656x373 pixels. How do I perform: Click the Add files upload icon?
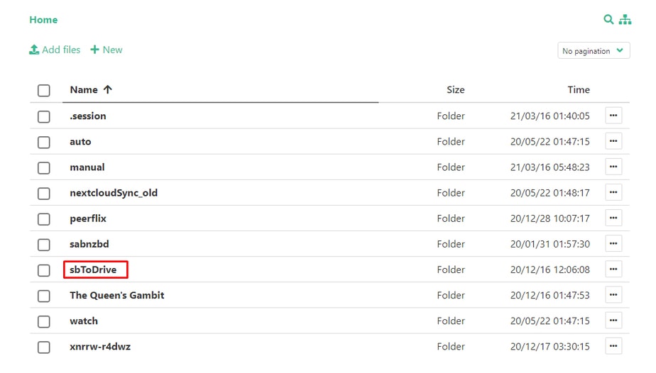pos(34,50)
